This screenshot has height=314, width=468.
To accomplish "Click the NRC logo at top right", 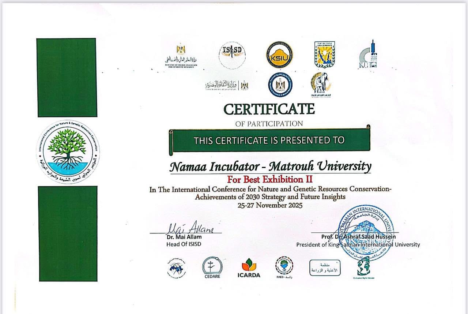I will pyautogui.click(x=368, y=55).
